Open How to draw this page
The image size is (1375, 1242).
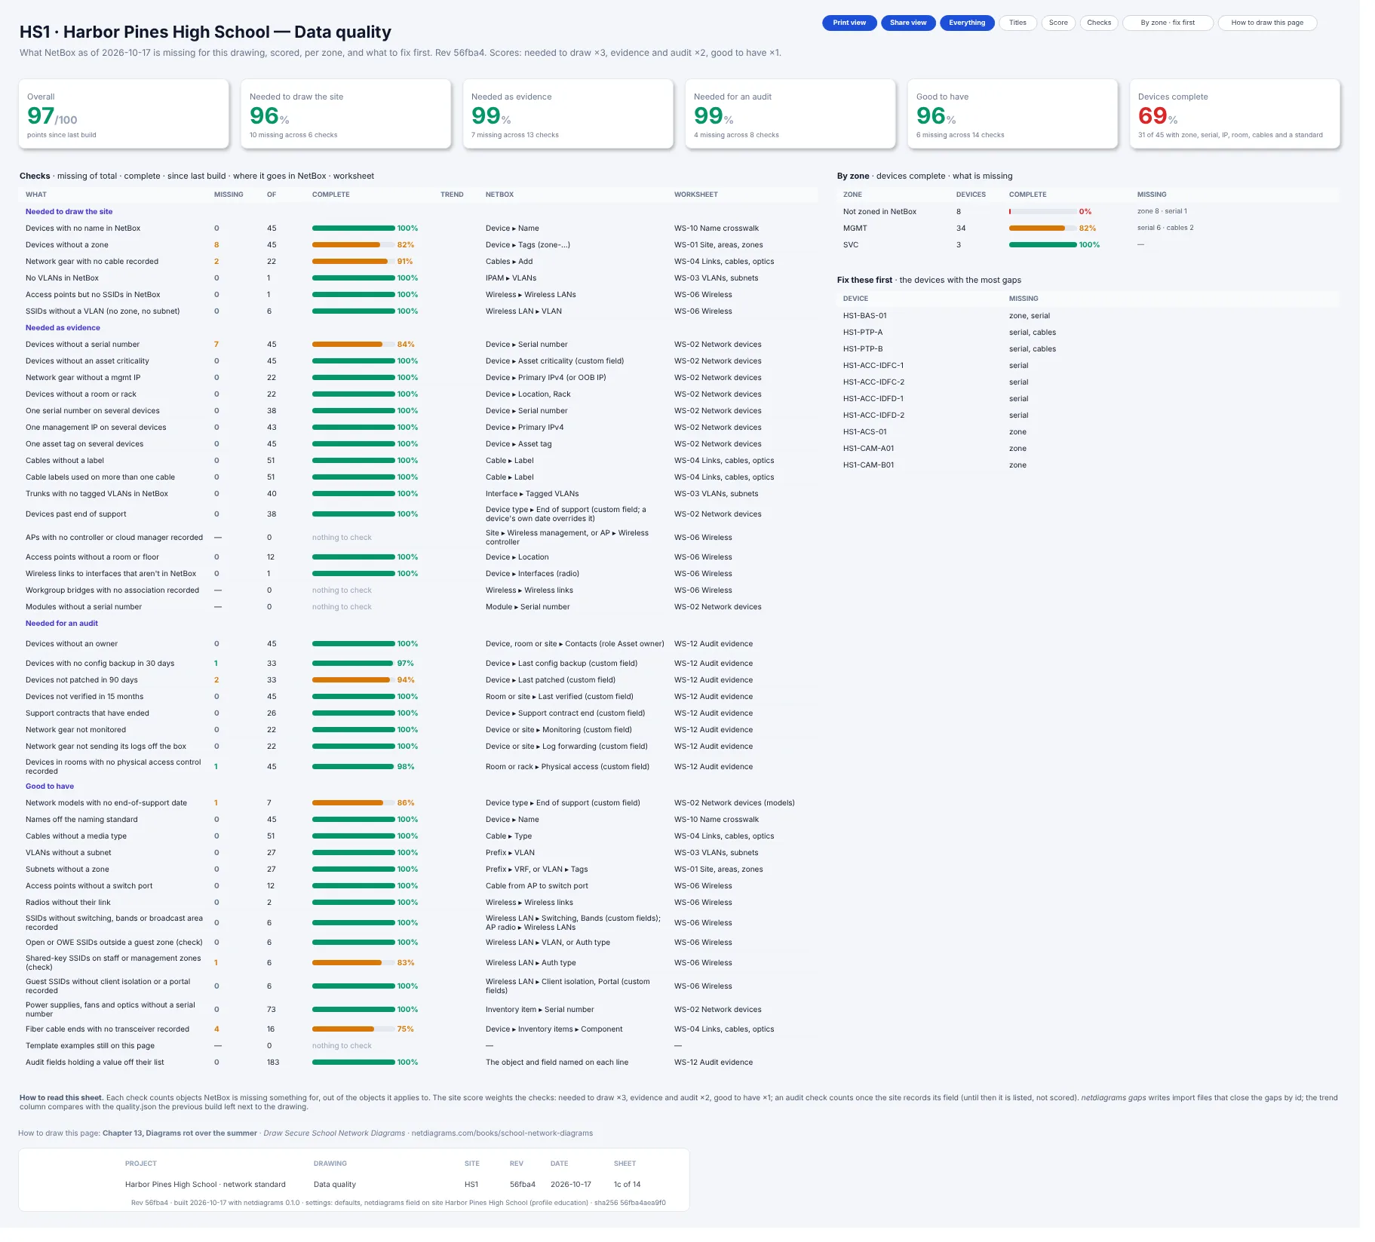point(1267,23)
